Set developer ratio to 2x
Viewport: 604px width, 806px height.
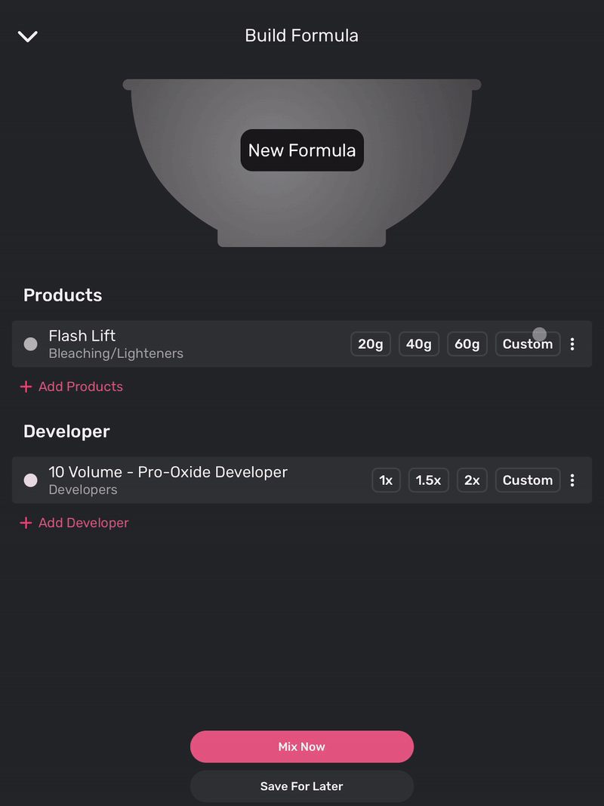pos(472,480)
